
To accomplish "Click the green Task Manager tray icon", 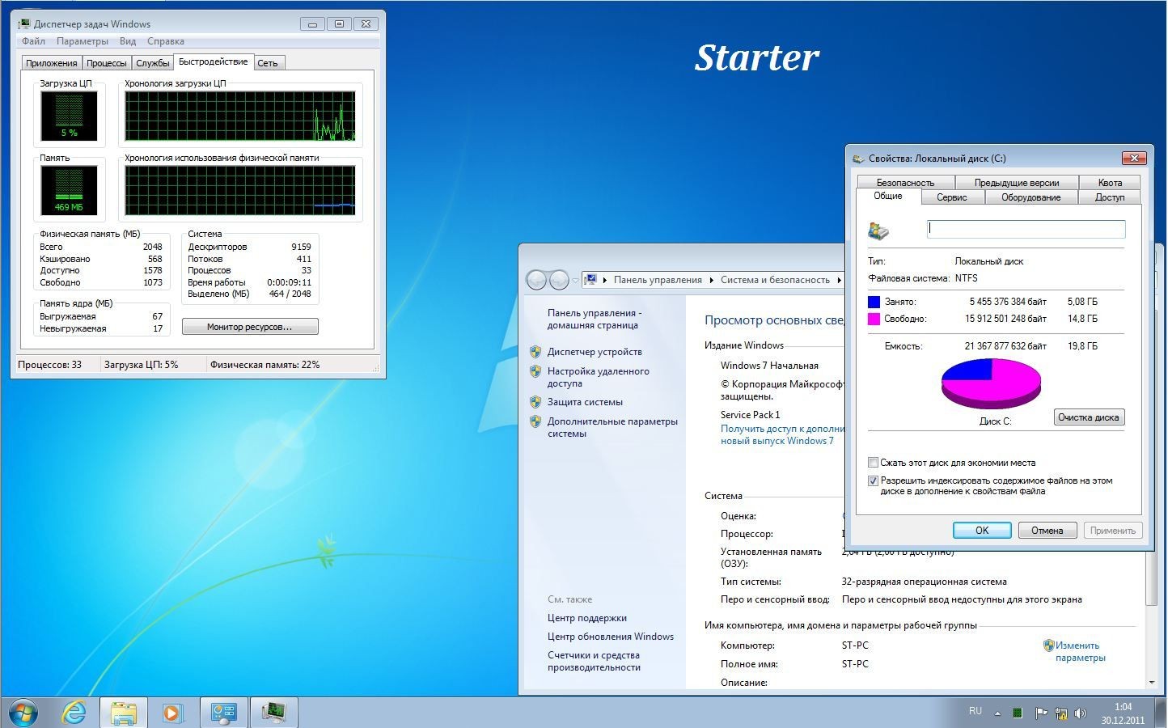I will [1018, 713].
